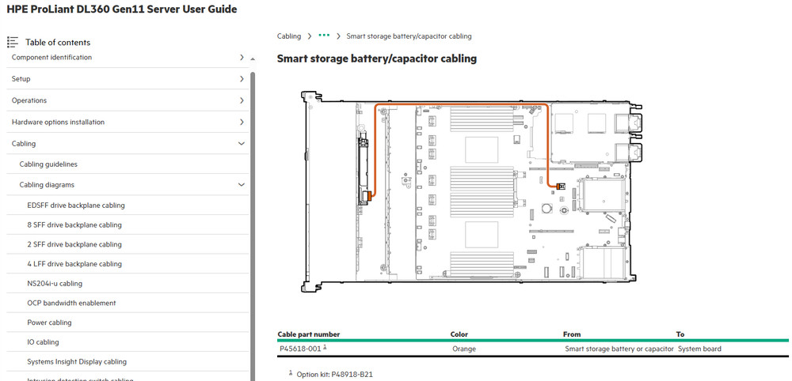The image size is (792, 381).
Task: Click the Table of contents list icon
Action: click(13, 42)
